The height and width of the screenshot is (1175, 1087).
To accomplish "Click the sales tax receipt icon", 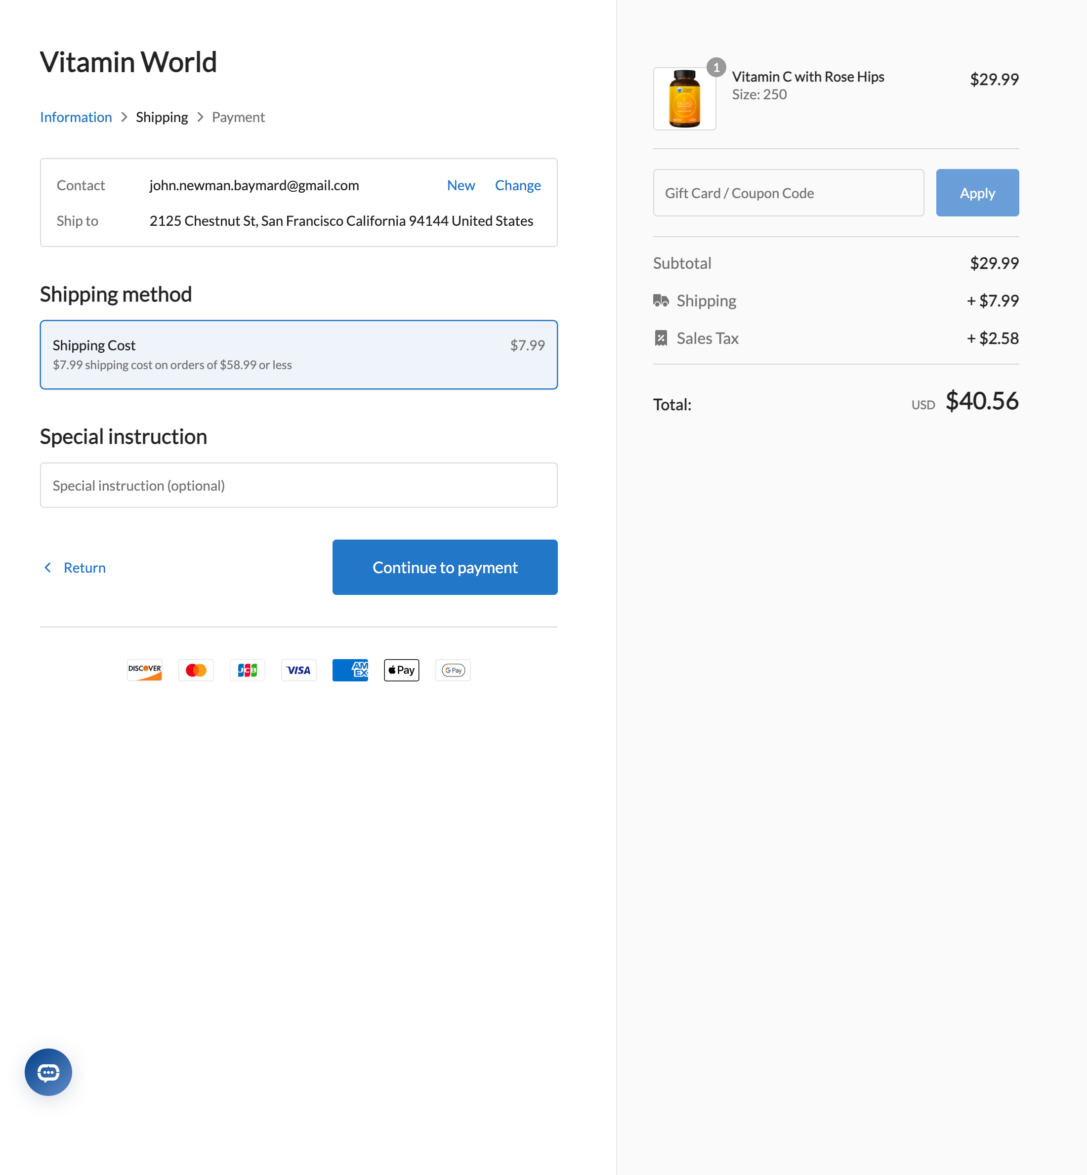I will [661, 338].
